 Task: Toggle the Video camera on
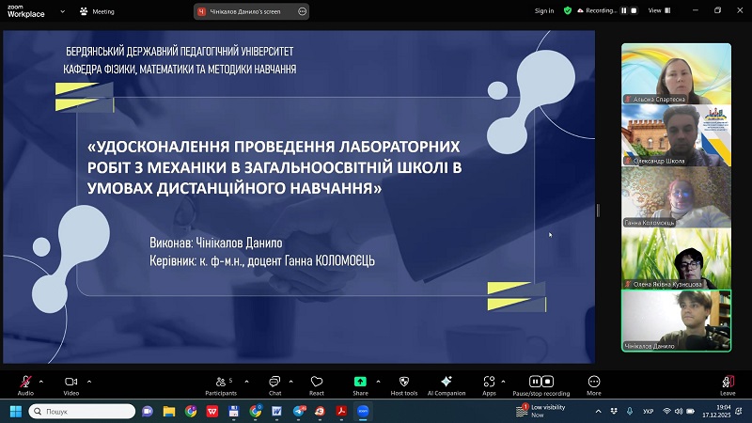click(70, 384)
